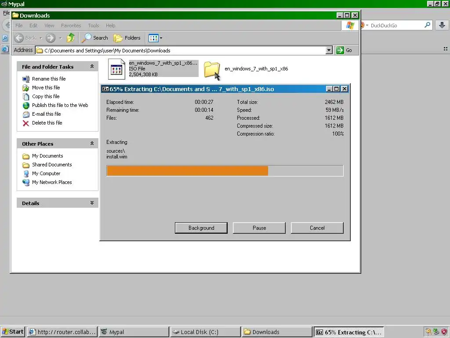Click Publish this file to the Web
Viewport: 450px width, 338px height.
[x=60, y=105]
